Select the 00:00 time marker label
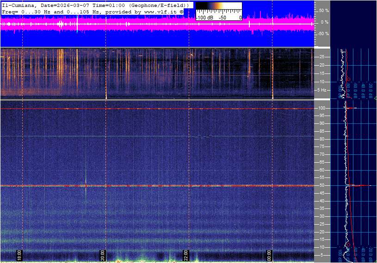The image size is (377, 263). (x=269, y=255)
